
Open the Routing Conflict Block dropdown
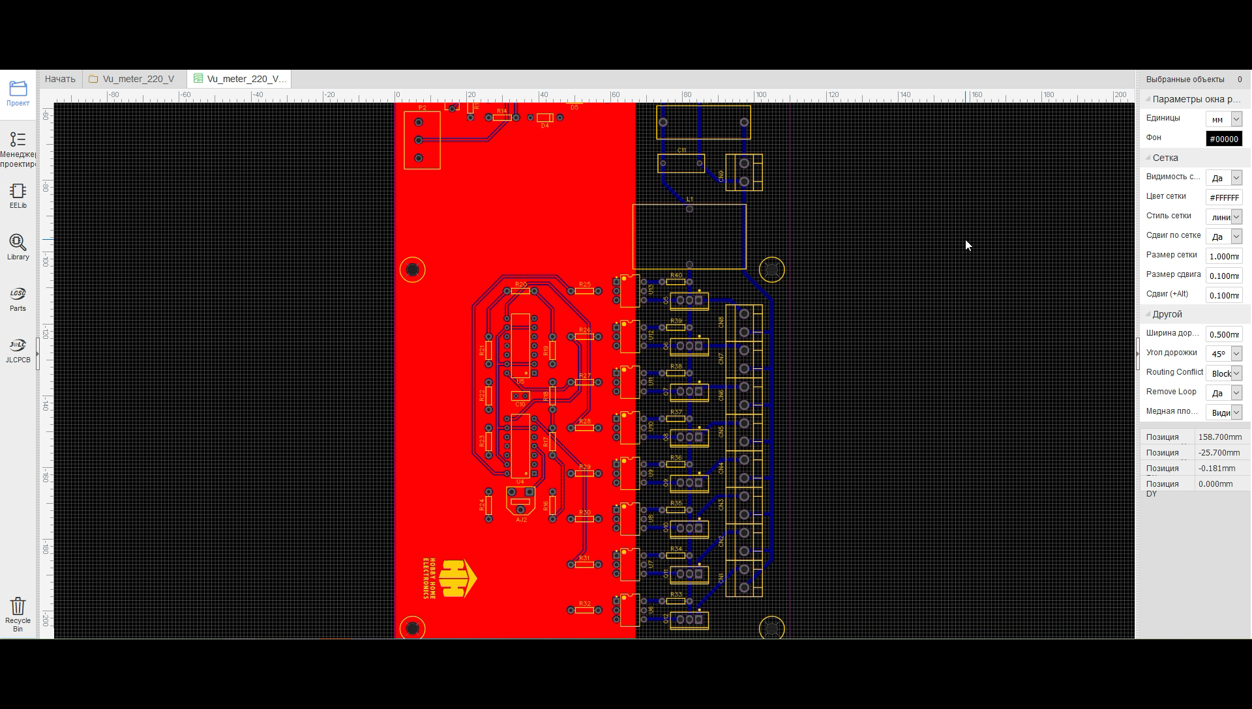[1223, 373]
